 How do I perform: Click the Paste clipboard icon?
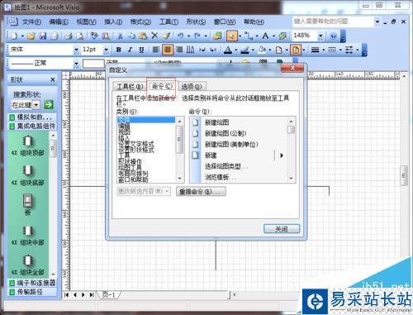[x=143, y=36]
